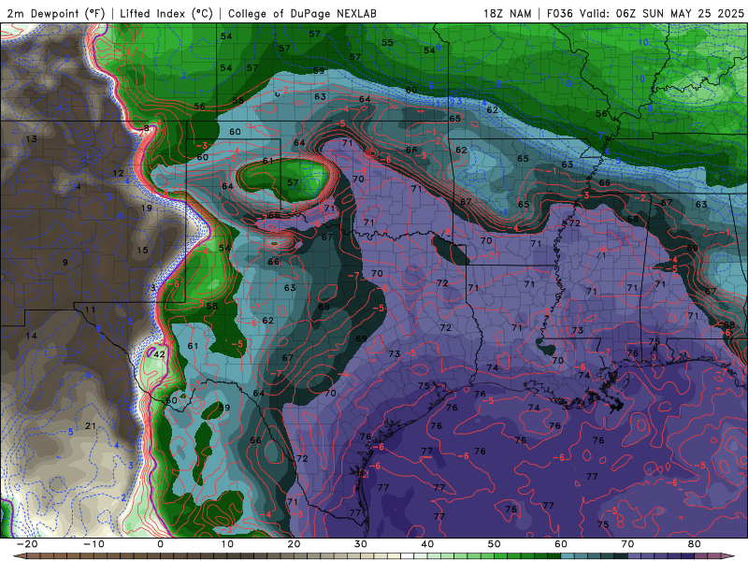Click the "F036 Valid: 06Z SUN MAY 25 2025" text

click(645, 13)
